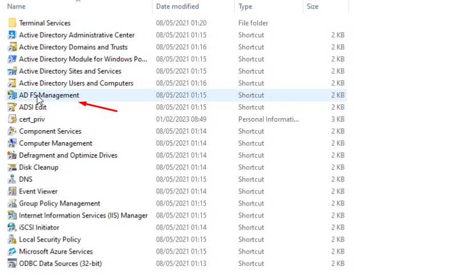The width and height of the screenshot is (463, 278).
Task: Click the Shortcut type cell for Disk Cleanup
Action: (x=251, y=167)
